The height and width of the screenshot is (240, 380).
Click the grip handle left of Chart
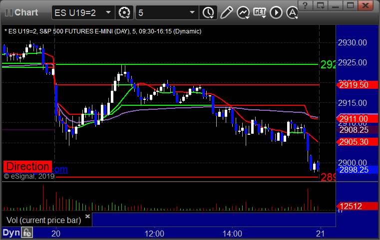pyautogui.click(x=8, y=12)
